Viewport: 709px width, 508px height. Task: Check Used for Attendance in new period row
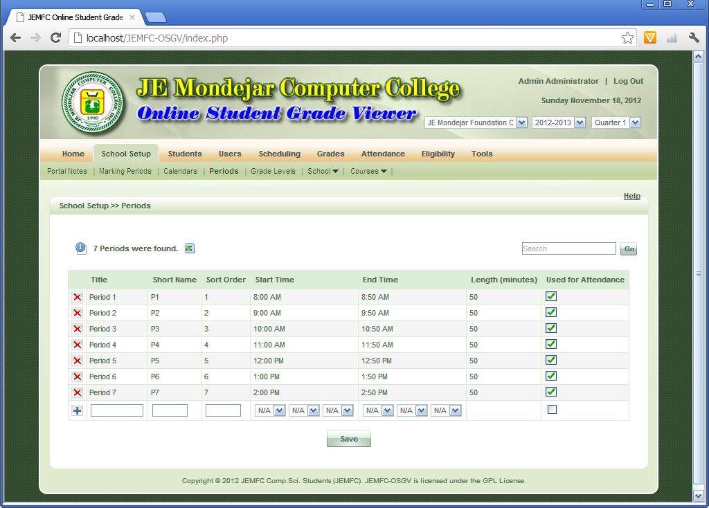coord(552,410)
